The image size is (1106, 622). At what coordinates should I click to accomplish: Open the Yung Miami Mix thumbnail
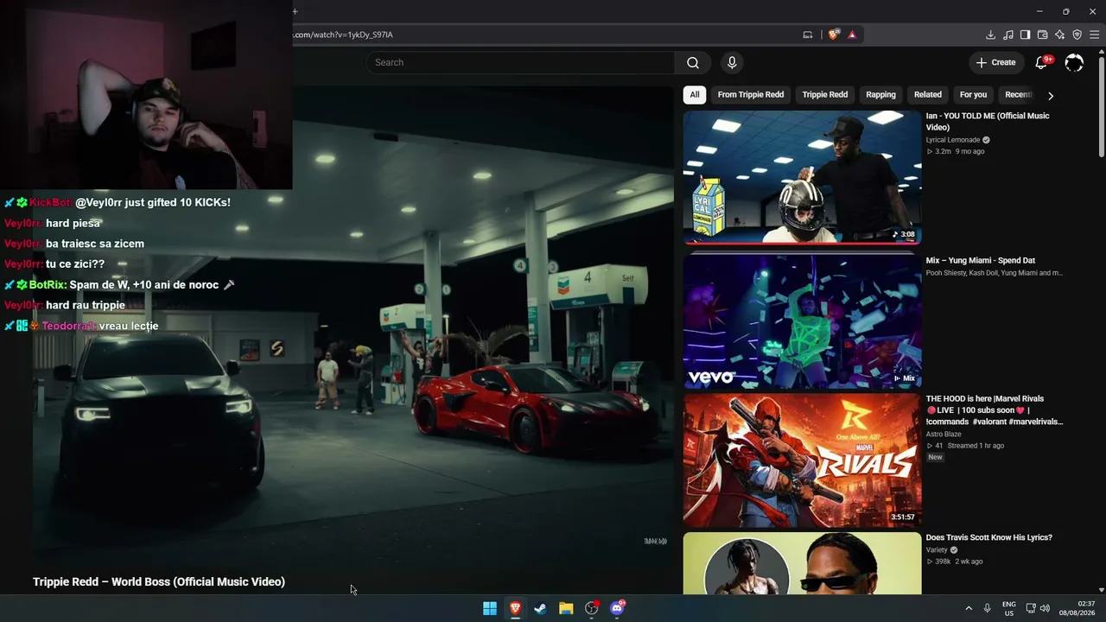click(803, 321)
